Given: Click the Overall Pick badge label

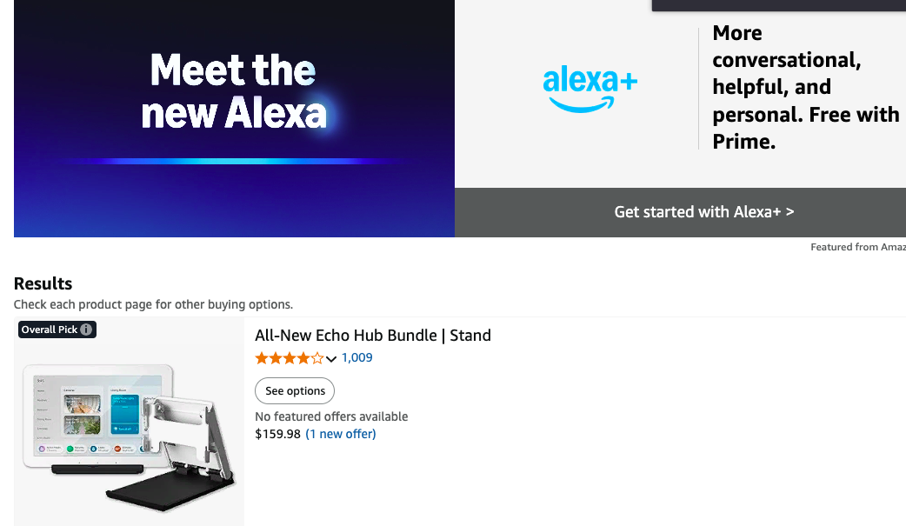Looking at the screenshot, I should (50, 330).
